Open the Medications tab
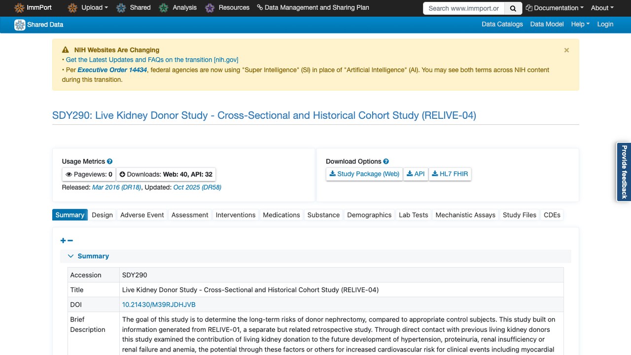The image size is (631, 355). pos(281,215)
